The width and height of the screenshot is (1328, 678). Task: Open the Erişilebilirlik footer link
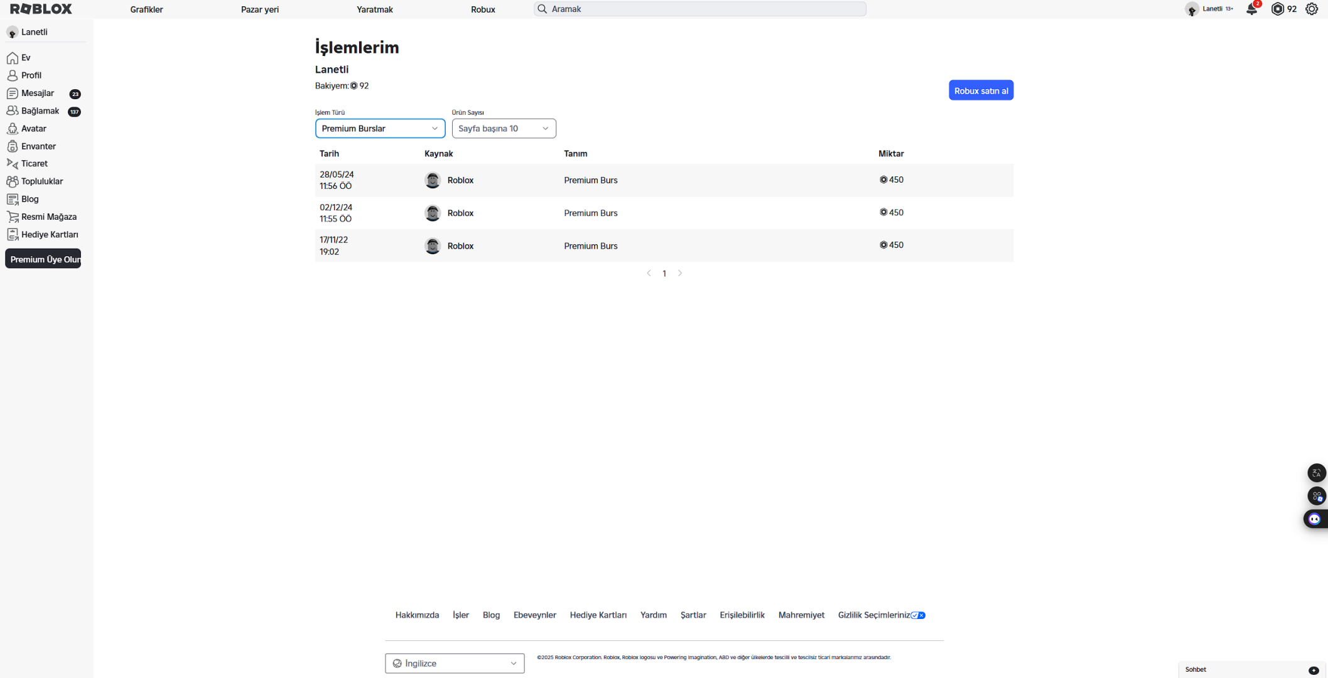(x=742, y=615)
